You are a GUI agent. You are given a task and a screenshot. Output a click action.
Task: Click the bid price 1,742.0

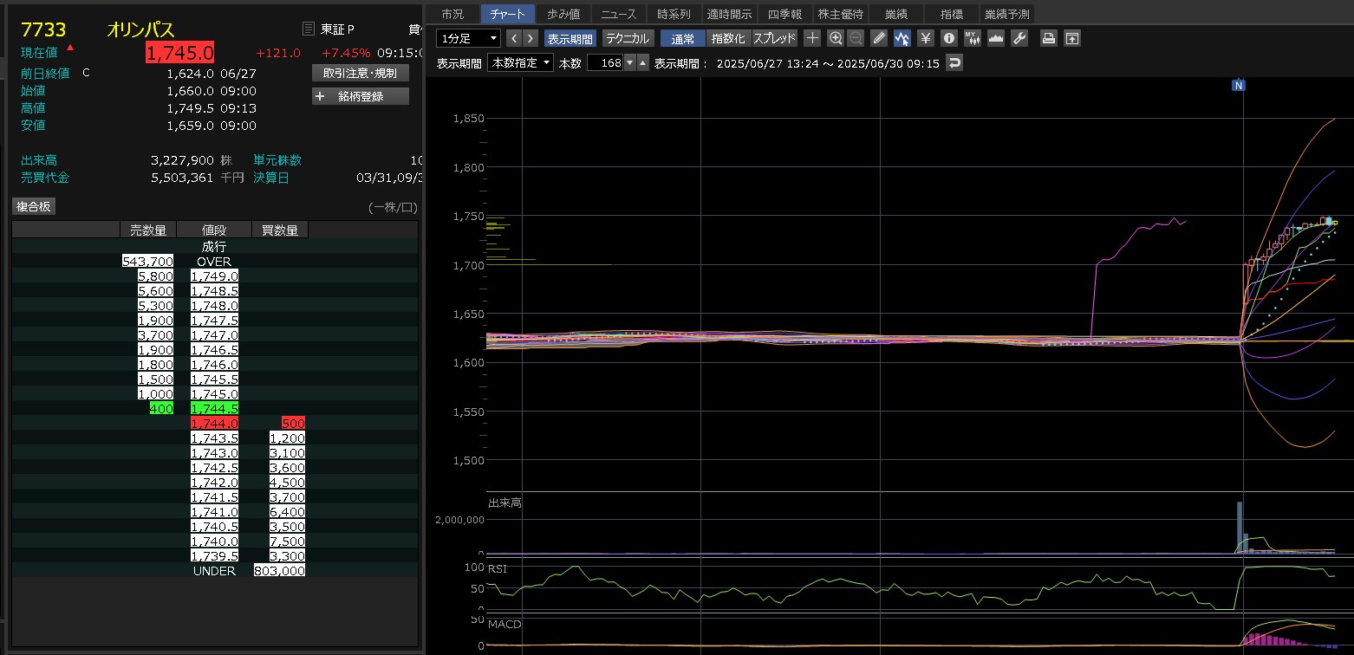pyautogui.click(x=214, y=482)
